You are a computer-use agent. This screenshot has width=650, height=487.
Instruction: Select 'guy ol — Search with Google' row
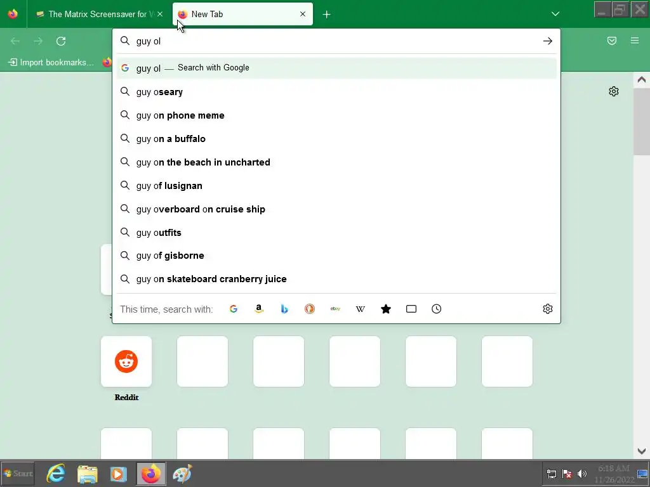coord(336,68)
